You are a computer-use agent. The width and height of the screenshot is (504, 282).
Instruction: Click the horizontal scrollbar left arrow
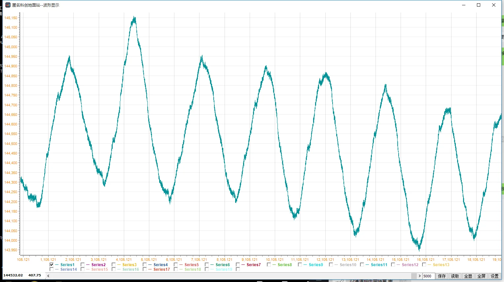pyautogui.click(x=49, y=276)
